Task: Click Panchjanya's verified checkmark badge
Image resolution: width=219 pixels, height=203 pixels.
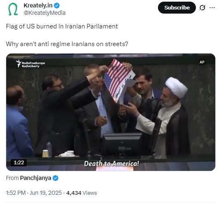Action: click(55, 178)
